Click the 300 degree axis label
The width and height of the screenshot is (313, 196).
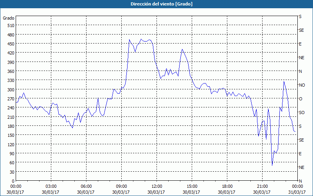pos(11,90)
